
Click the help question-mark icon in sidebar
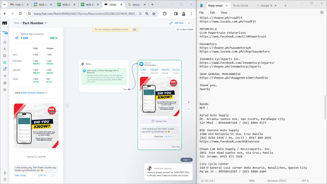(x=5, y=180)
